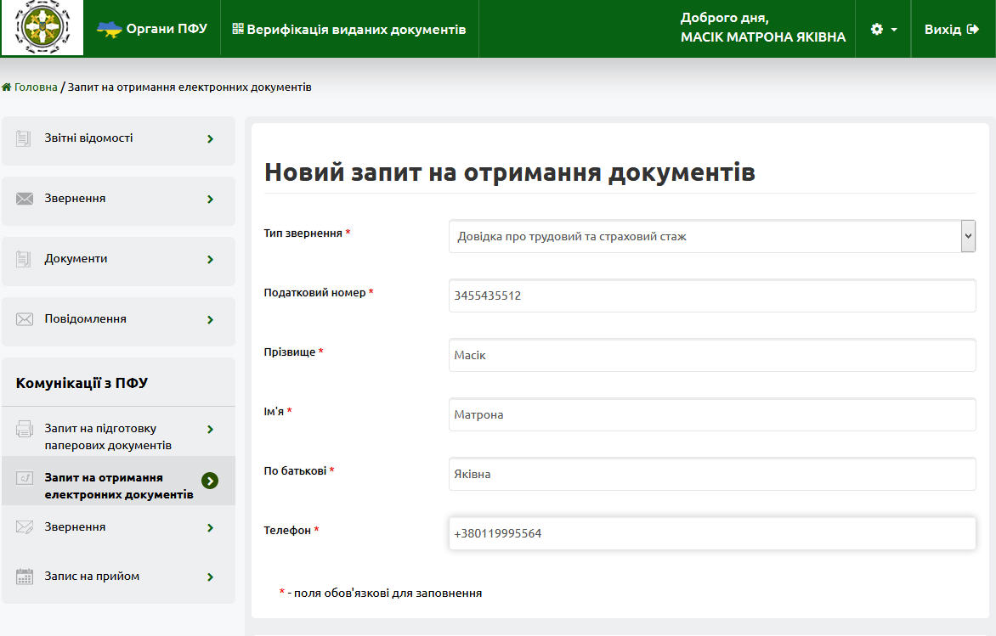The height and width of the screenshot is (636, 996).
Task: Open the settings gear menu
Action: pyautogui.click(x=880, y=28)
